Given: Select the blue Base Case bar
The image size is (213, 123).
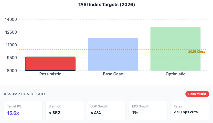Looking at the screenshot, I should point(113,54).
